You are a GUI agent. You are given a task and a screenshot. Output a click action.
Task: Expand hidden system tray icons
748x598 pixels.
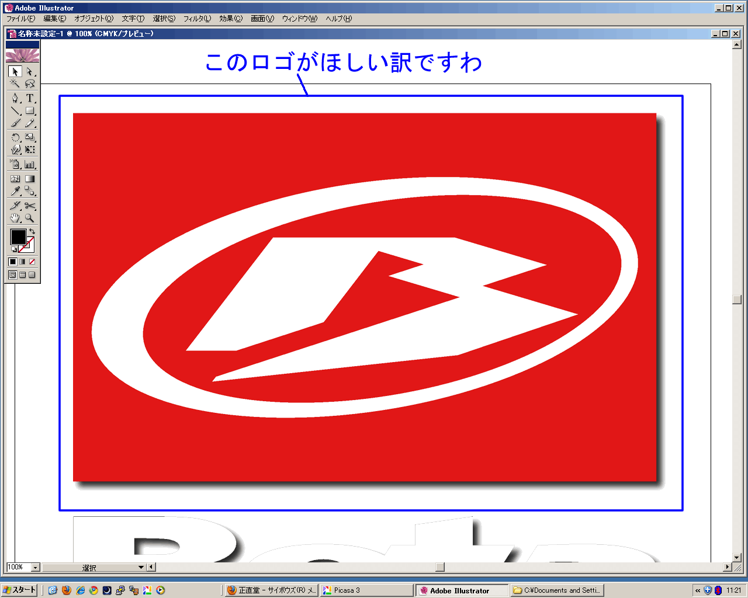698,590
